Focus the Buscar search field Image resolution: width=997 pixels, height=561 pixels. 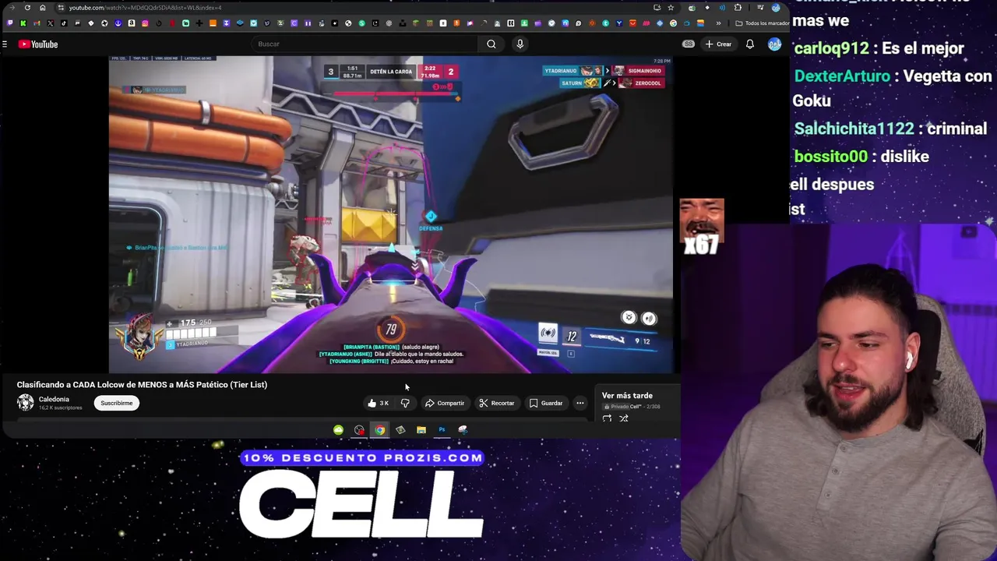[x=366, y=44]
